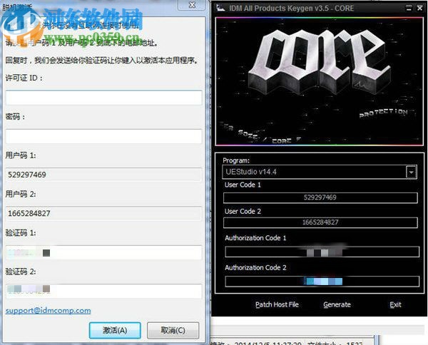Select the UEStudio v14.4 program combo box
This screenshot has width=428, height=345.
320,172
